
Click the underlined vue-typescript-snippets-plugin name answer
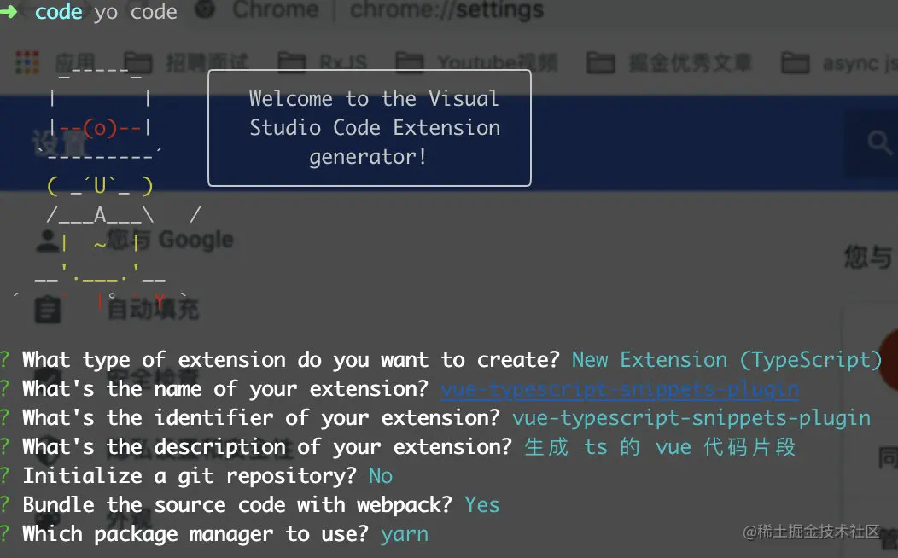[x=620, y=389]
